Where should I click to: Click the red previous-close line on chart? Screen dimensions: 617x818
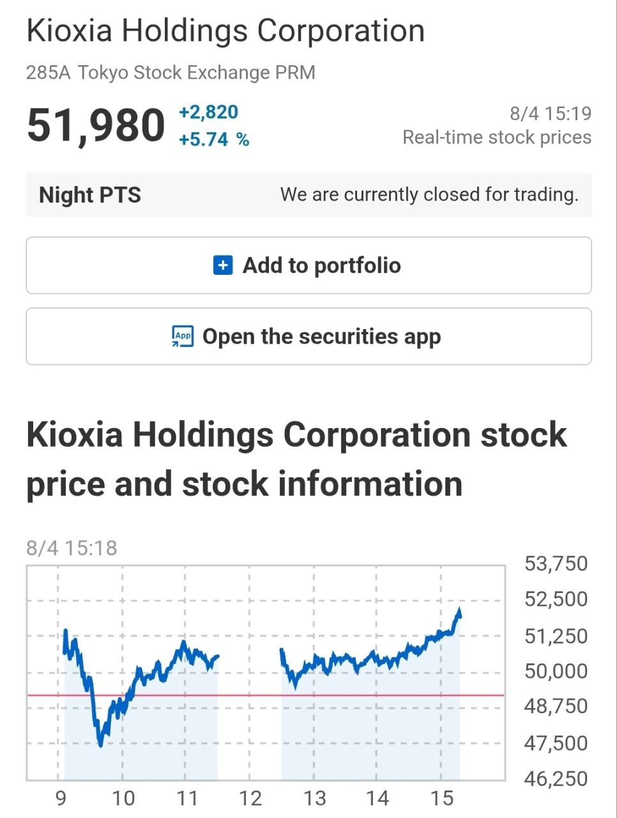(x=266, y=695)
